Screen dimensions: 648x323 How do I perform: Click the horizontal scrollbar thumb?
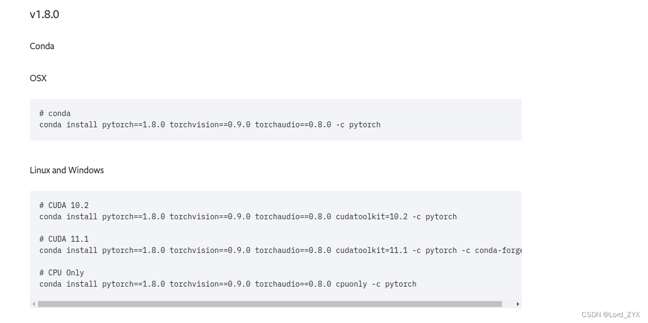coord(270,304)
